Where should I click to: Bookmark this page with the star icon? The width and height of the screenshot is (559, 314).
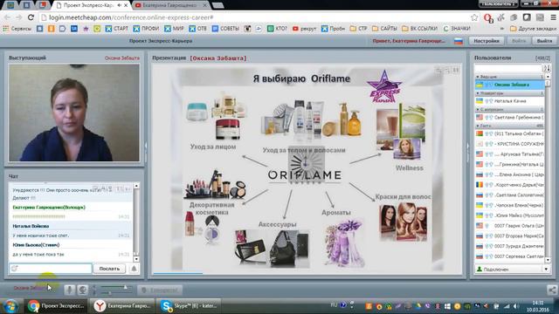[474, 17]
